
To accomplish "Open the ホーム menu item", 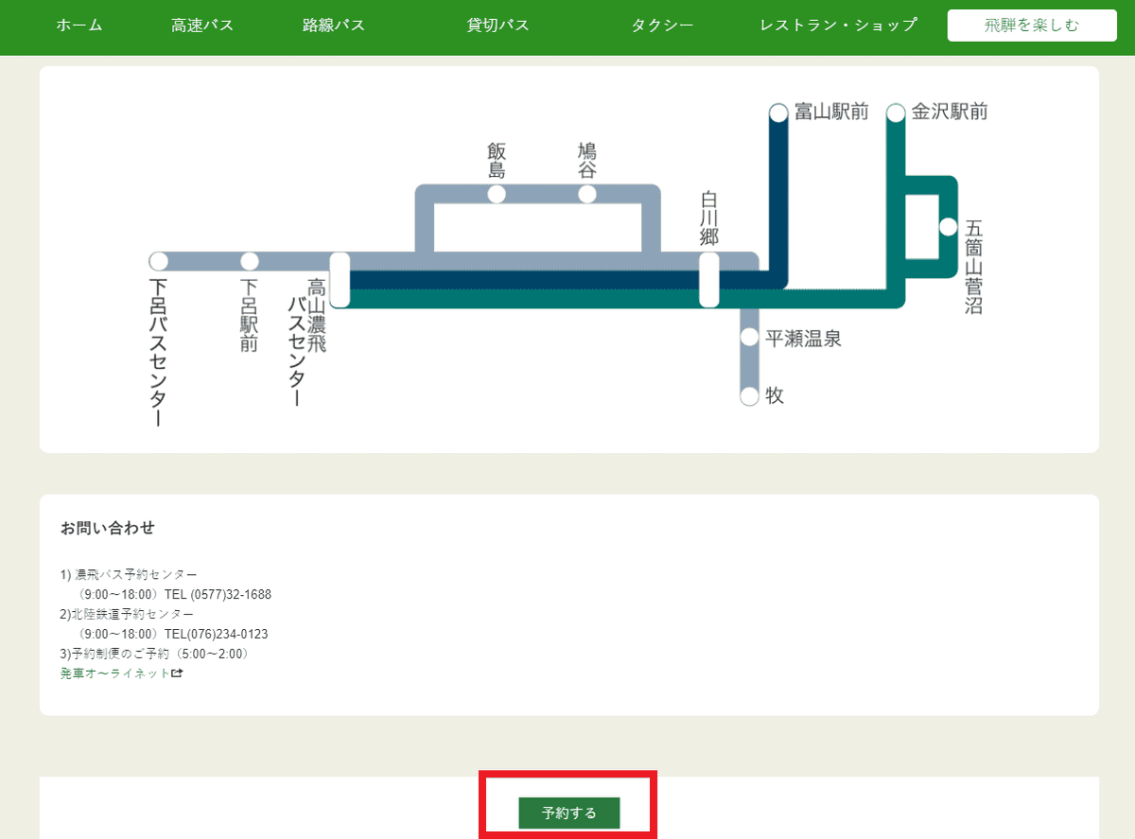I will pyautogui.click(x=79, y=26).
